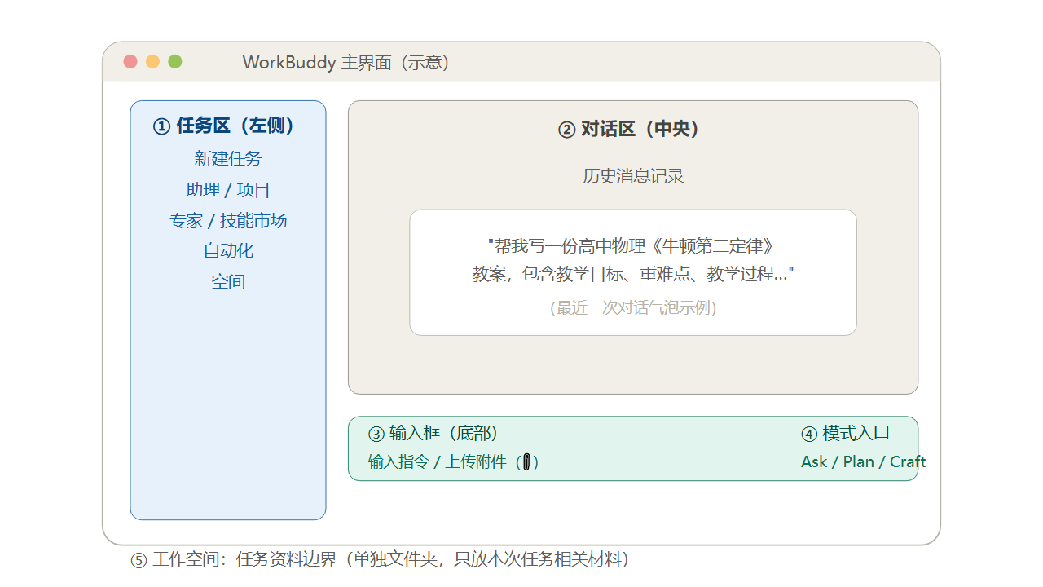Click the （最近一次对话气泡示例） caption
The width and height of the screenshot is (1043, 587).
point(633,308)
